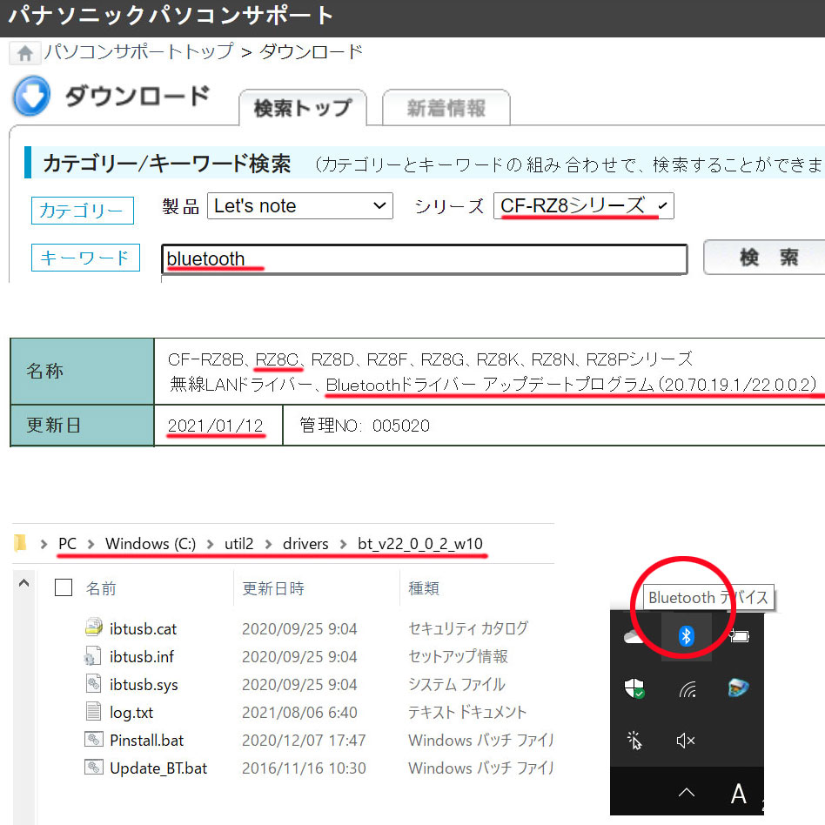The image size is (825, 825).
Task: Click drivers in the Explorer path
Action: [x=305, y=544]
